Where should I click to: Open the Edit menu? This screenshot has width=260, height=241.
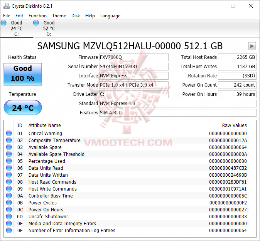[x=19, y=16]
